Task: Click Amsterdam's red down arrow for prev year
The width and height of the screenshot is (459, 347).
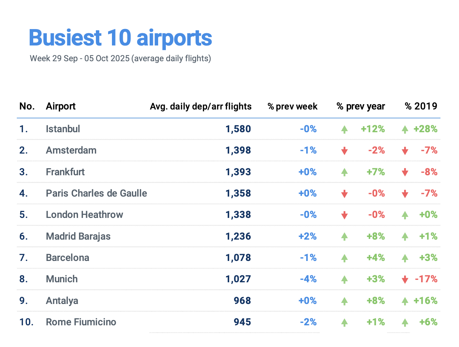Action: [x=344, y=151]
